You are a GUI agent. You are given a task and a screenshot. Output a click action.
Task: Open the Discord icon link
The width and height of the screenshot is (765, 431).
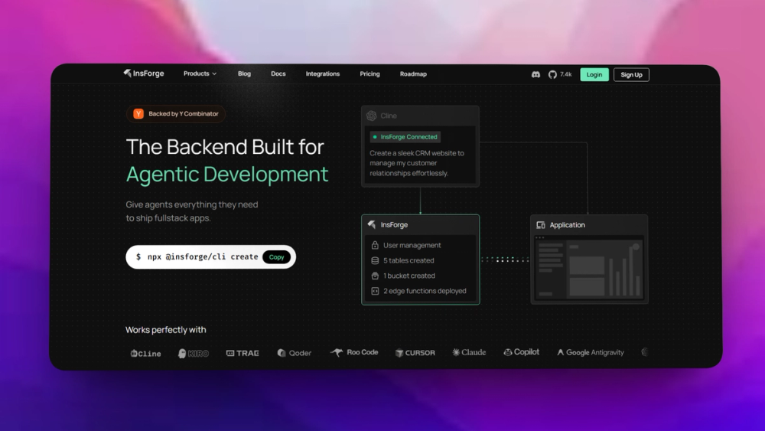[x=535, y=75]
